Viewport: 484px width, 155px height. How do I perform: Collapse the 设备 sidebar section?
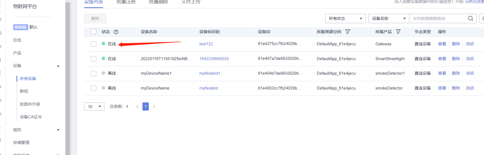[58, 66]
